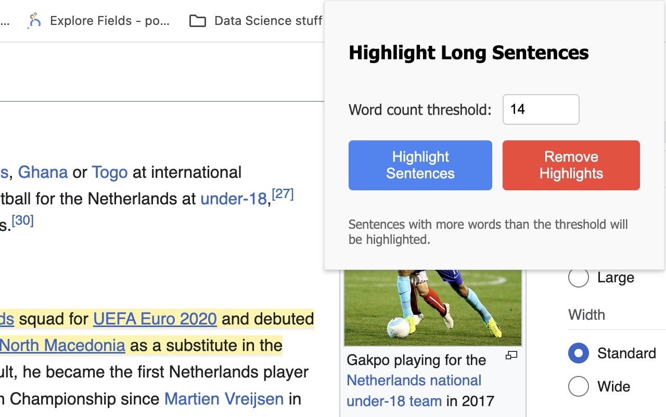Image resolution: width=666 pixels, height=417 pixels.
Task: Open the Martien Vreijsen link
Action: [x=224, y=399]
